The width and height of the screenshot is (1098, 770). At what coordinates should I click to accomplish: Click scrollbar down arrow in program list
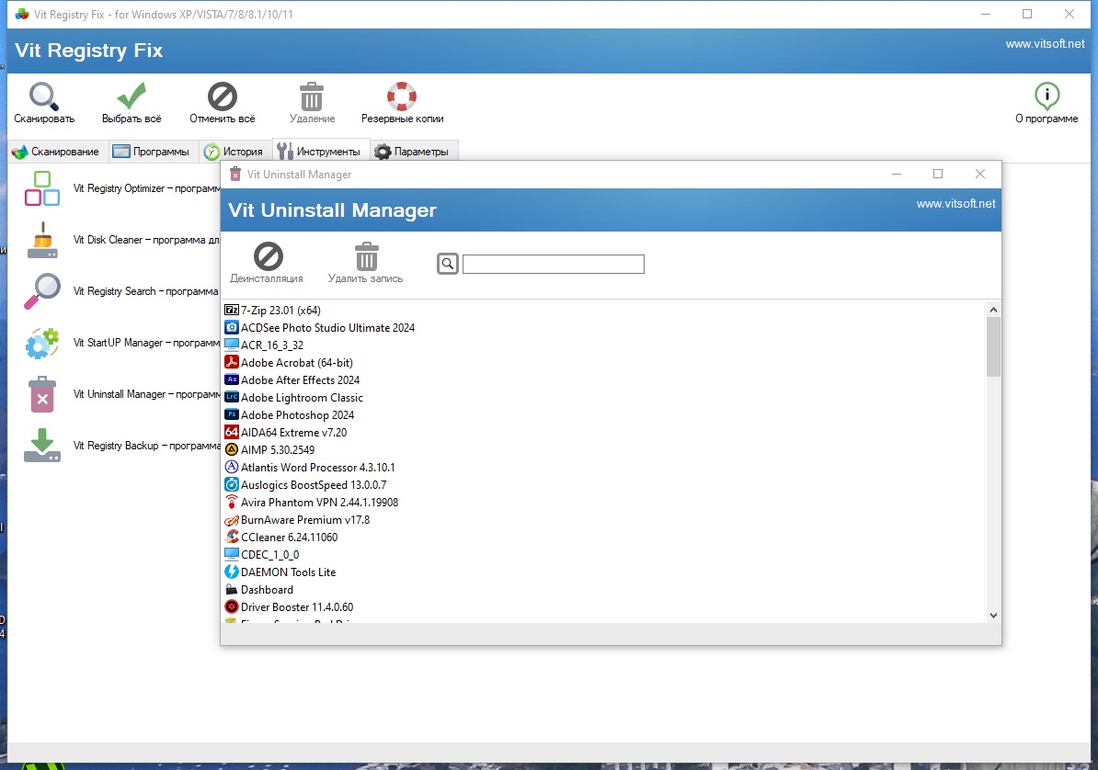coord(993,615)
